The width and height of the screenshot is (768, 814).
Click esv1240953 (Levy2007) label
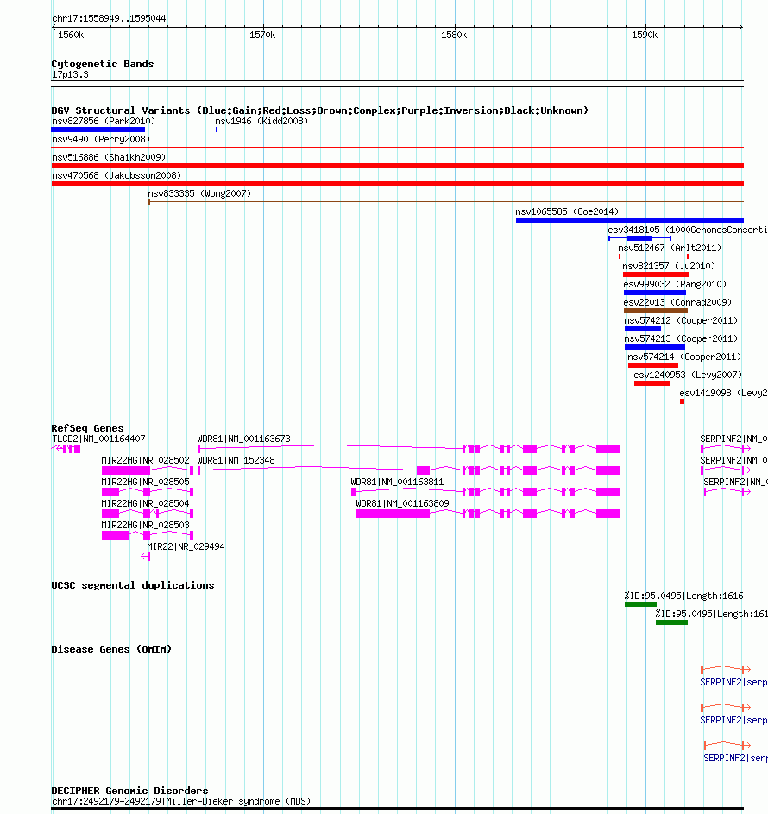pyautogui.click(x=688, y=375)
